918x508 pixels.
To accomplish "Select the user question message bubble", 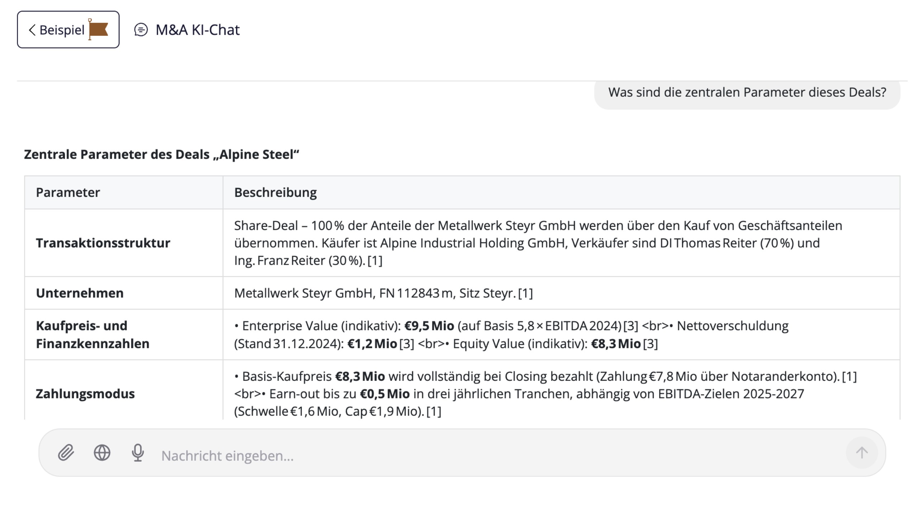I will tap(747, 92).
